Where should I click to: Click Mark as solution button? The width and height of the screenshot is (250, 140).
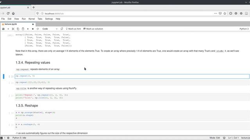tap(93, 29)
